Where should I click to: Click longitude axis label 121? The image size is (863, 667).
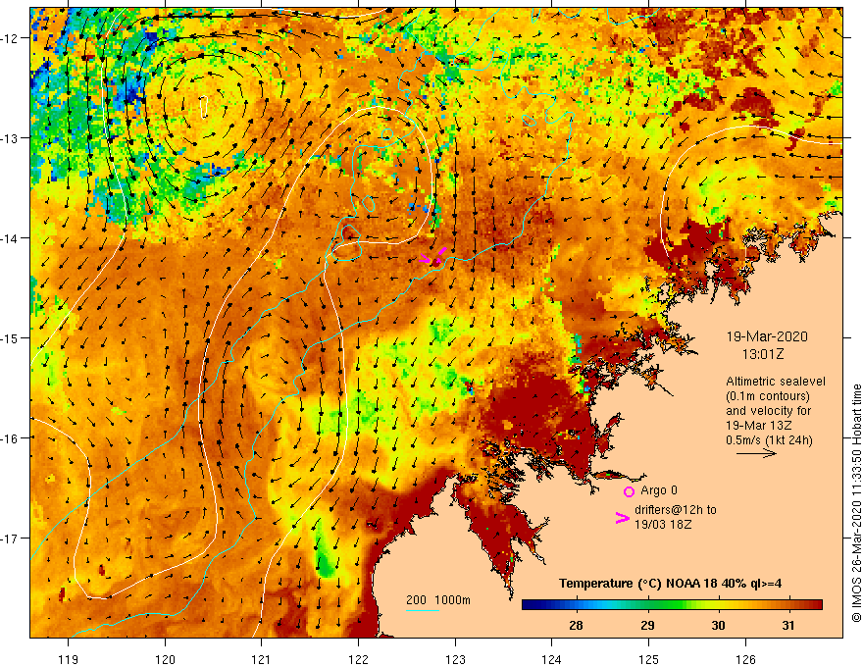pos(262,659)
